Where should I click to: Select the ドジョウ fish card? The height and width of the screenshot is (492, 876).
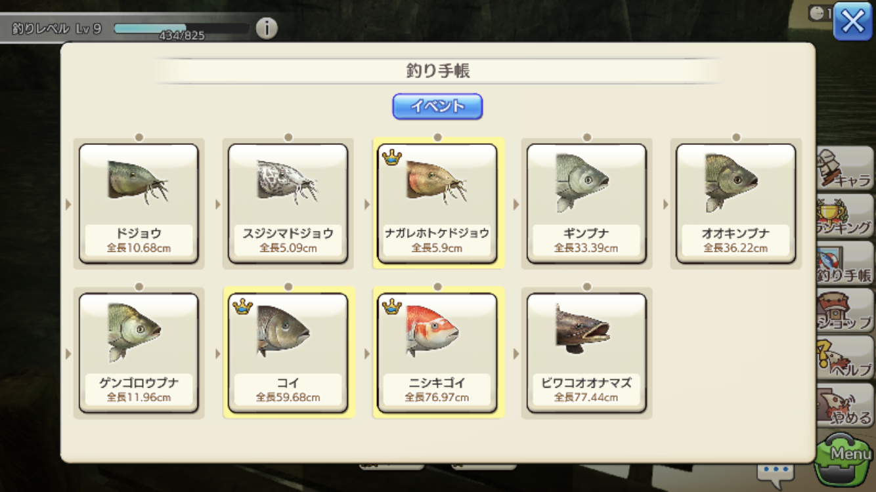[139, 204]
